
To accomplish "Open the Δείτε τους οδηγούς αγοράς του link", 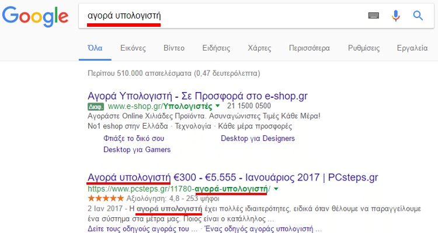I will [x=142, y=229].
